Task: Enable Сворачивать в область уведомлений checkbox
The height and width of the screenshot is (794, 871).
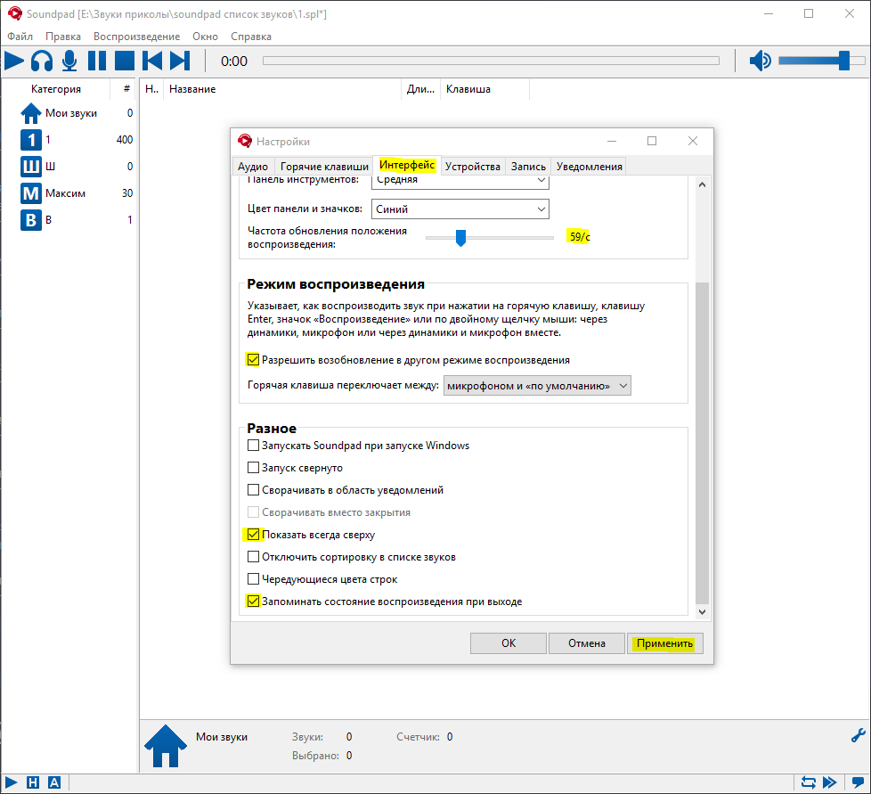Action: (253, 489)
